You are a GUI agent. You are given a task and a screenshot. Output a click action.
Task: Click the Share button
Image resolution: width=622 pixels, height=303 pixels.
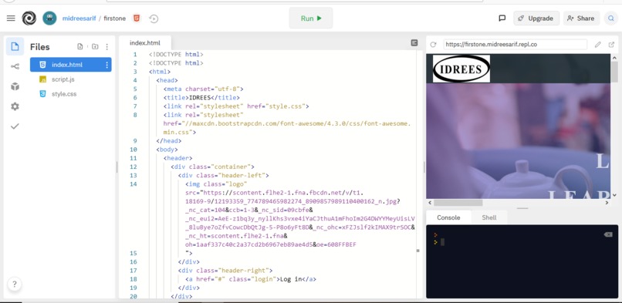(582, 19)
